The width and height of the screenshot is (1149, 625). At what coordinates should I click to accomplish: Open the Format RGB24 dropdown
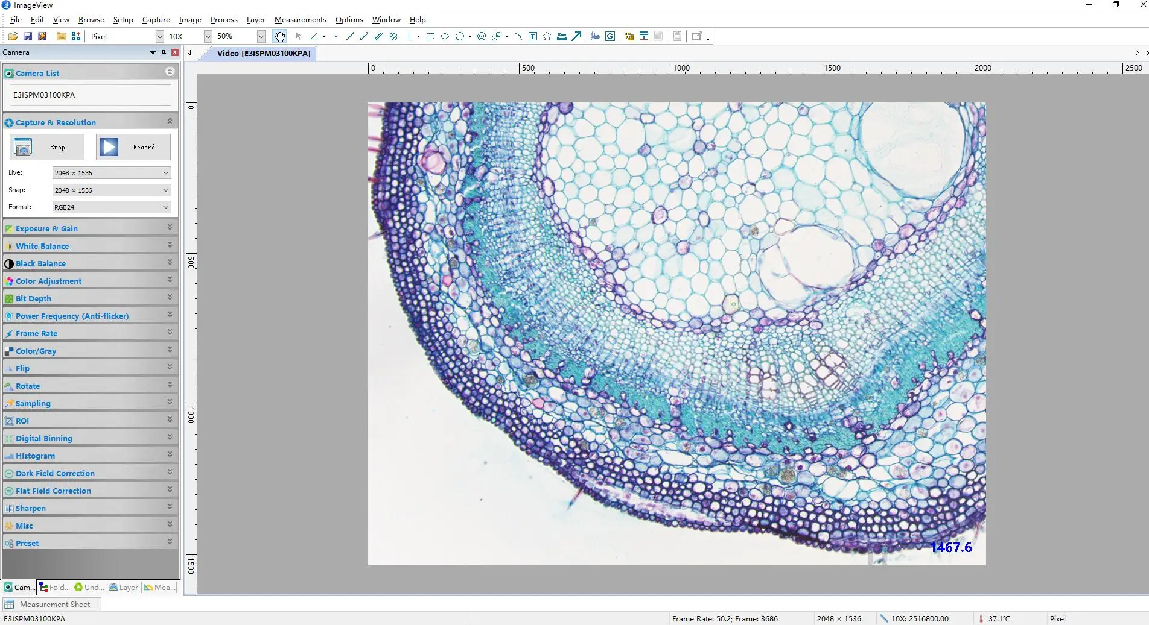pos(112,207)
